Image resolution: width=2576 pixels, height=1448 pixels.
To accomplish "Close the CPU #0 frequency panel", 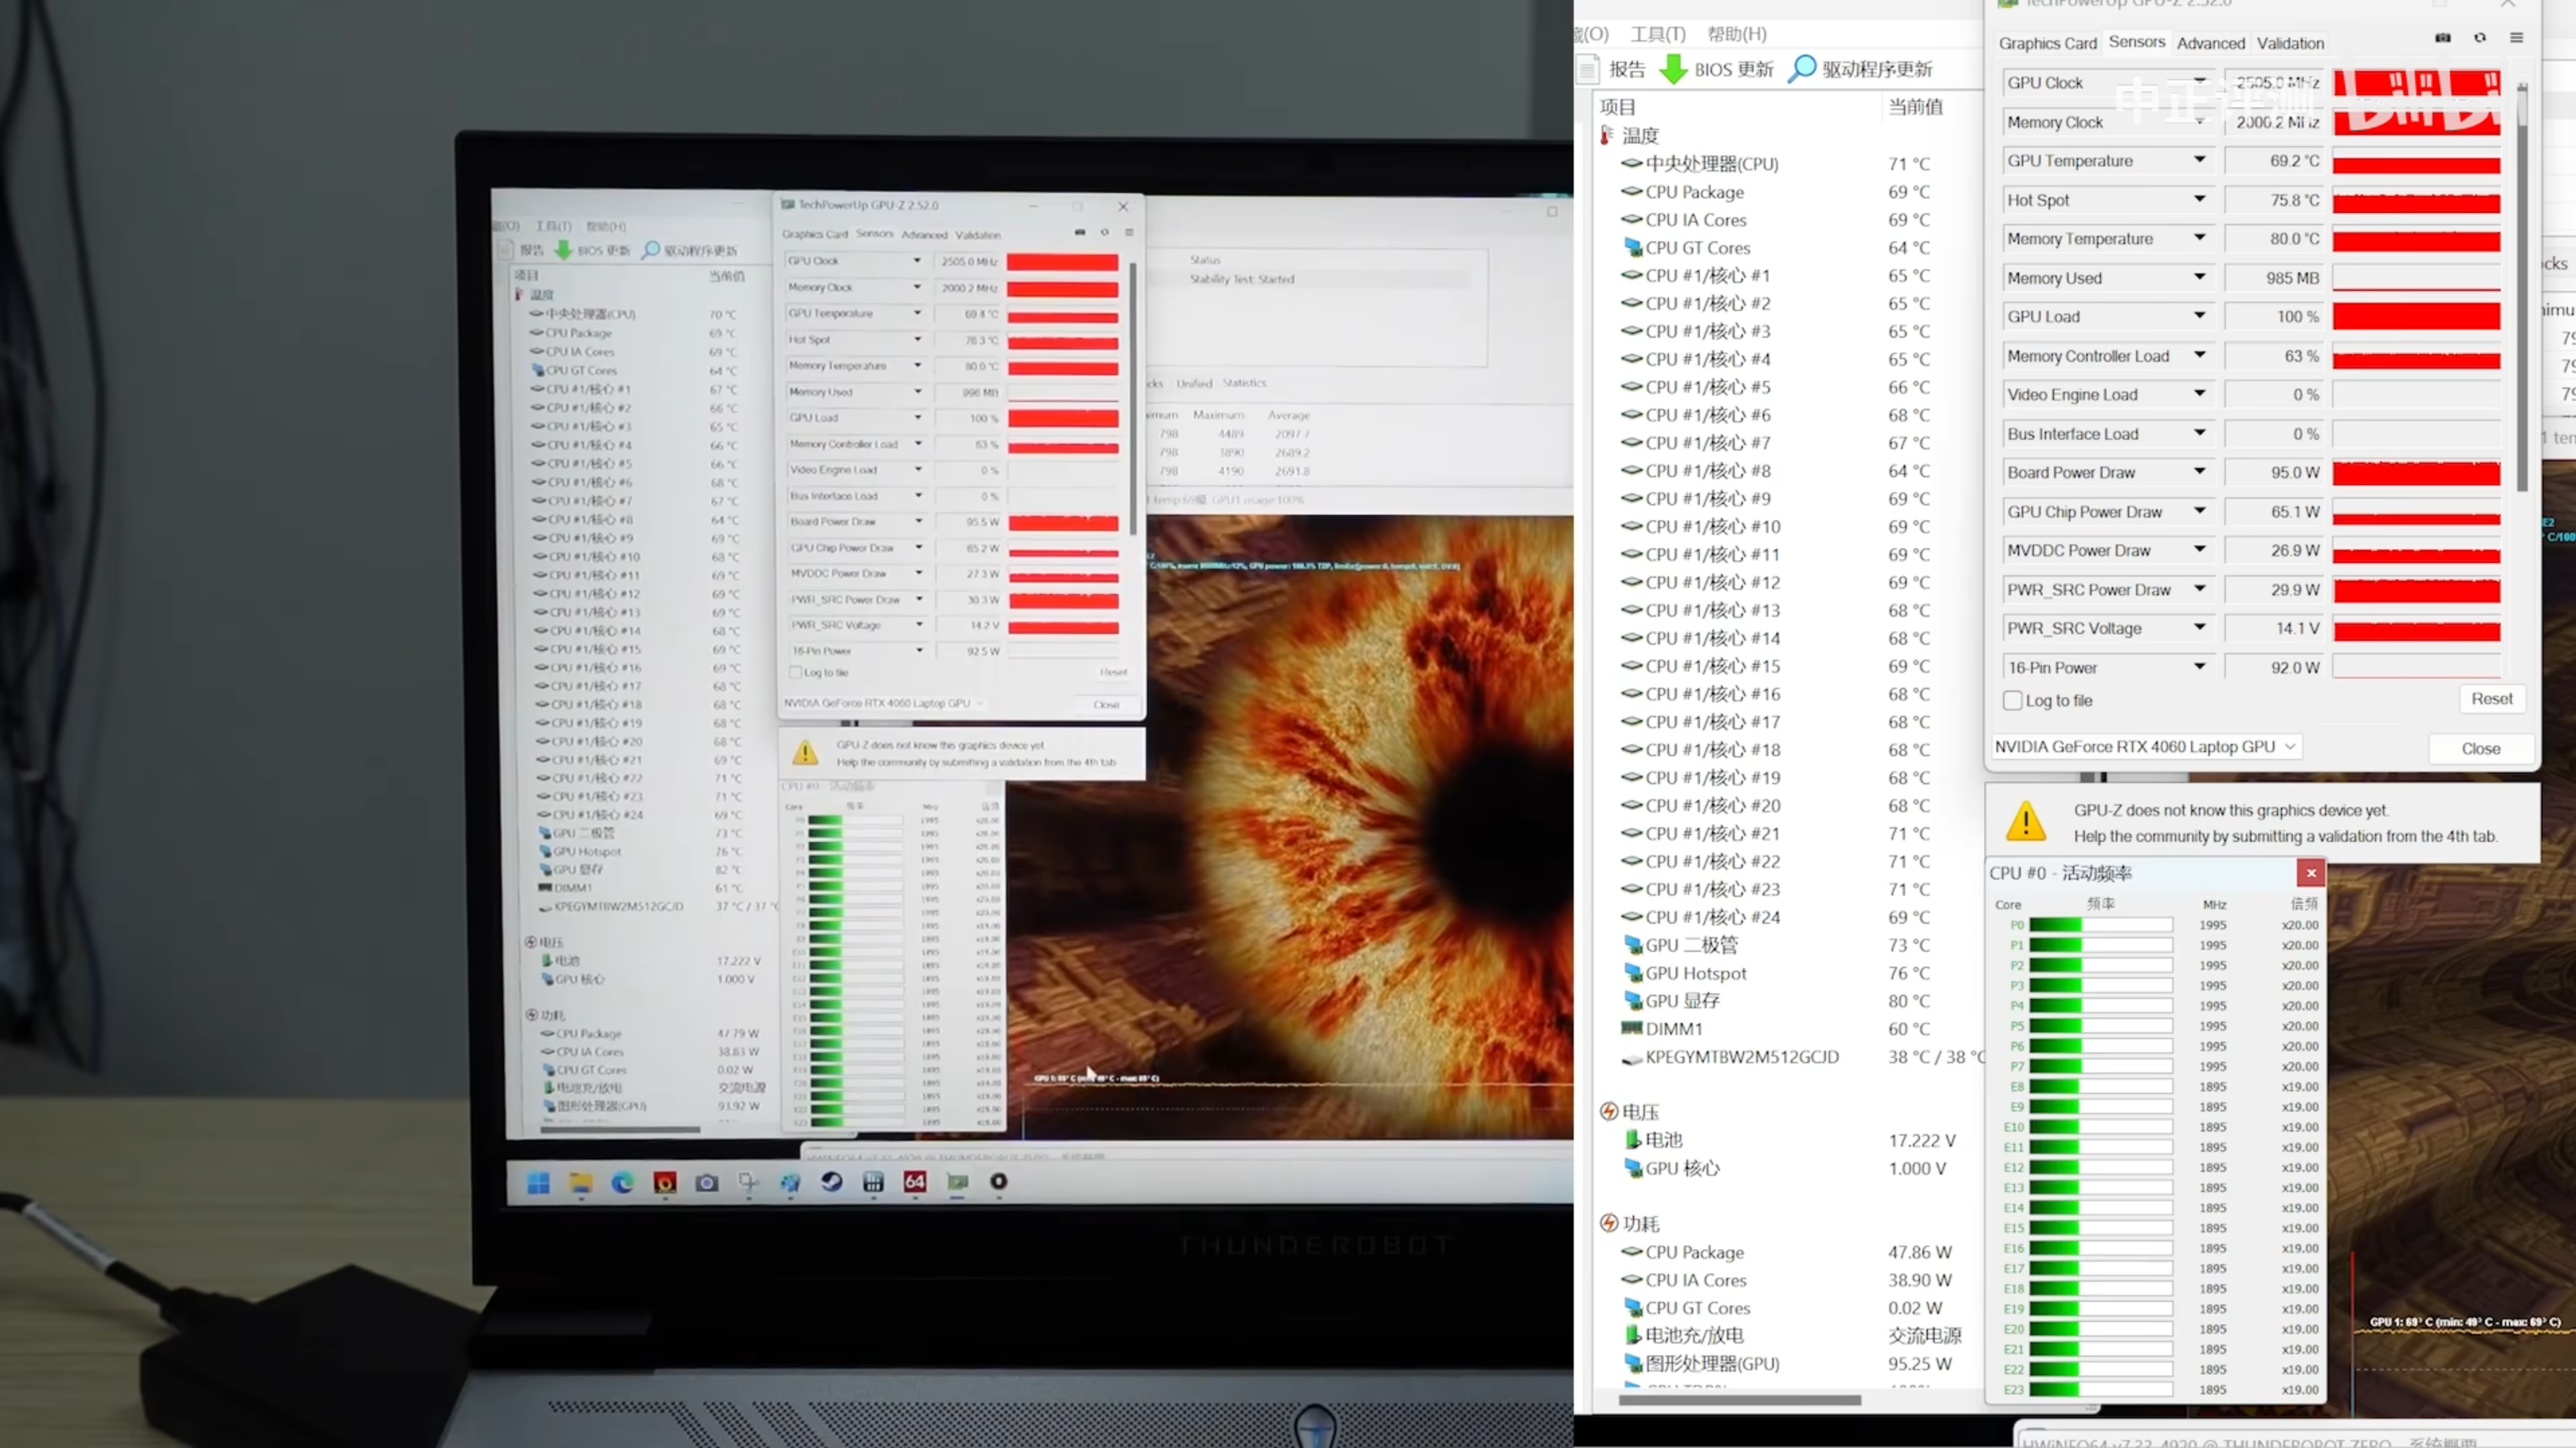I will click(2311, 873).
